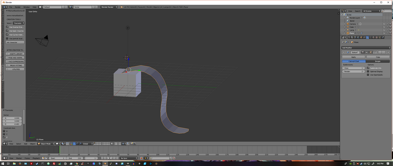Image resolution: width=393 pixels, height=166 pixels.
Task: Click the add new screen layout plus
Action: pos(63,7)
